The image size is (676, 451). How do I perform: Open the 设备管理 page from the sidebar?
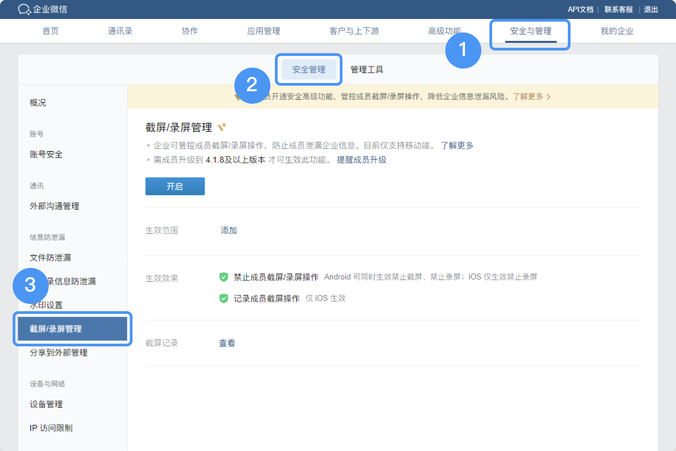tap(46, 404)
